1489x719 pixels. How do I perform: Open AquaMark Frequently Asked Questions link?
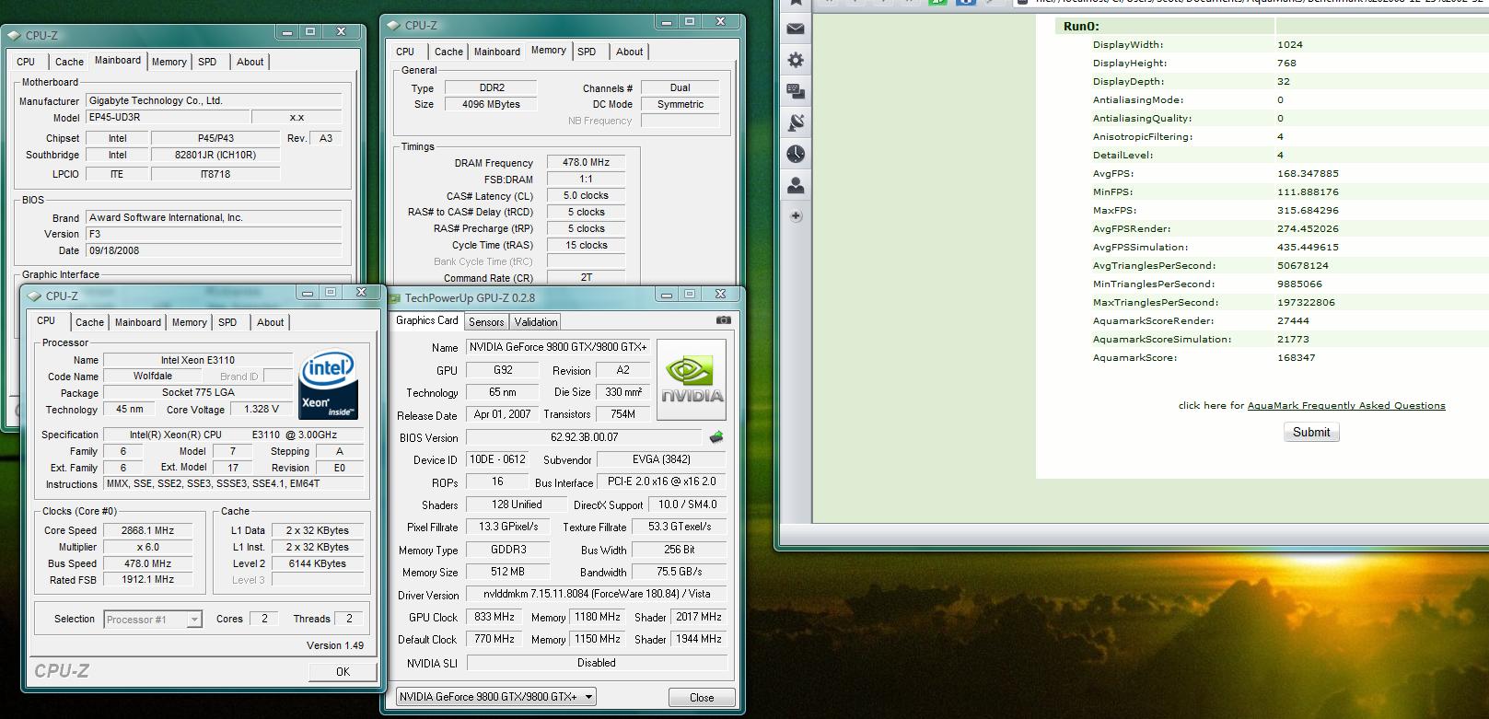[x=1346, y=405]
